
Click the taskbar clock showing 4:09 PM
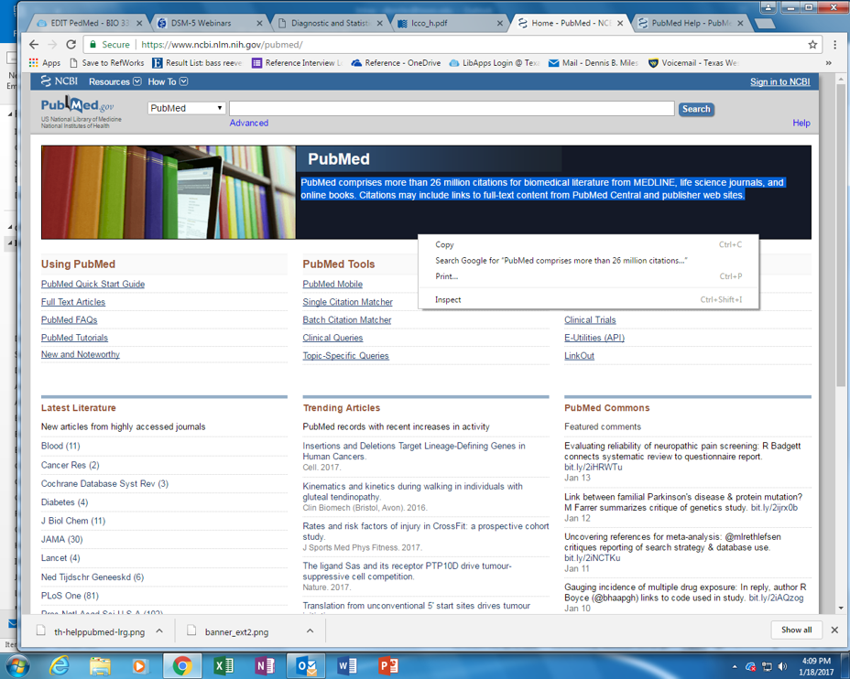816,666
